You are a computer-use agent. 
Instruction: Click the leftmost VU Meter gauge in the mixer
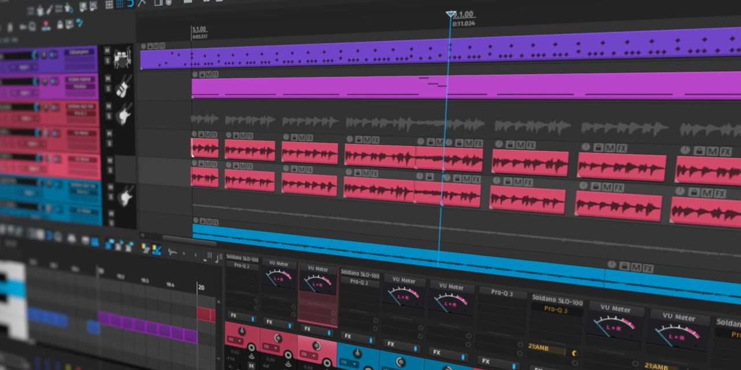pos(278,277)
